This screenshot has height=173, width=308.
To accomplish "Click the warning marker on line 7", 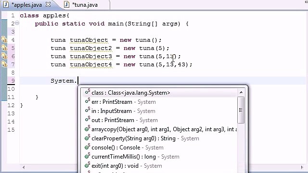I will click(4, 64).
